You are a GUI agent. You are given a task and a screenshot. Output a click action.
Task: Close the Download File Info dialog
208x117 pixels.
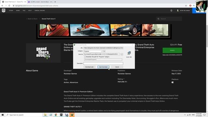tap(132, 45)
